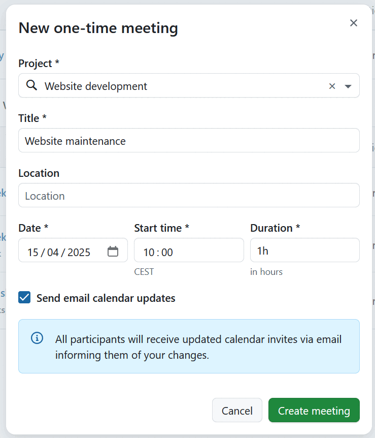Select the Date field showing 15/04/2025

pyautogui.click(x=61, y=250)
